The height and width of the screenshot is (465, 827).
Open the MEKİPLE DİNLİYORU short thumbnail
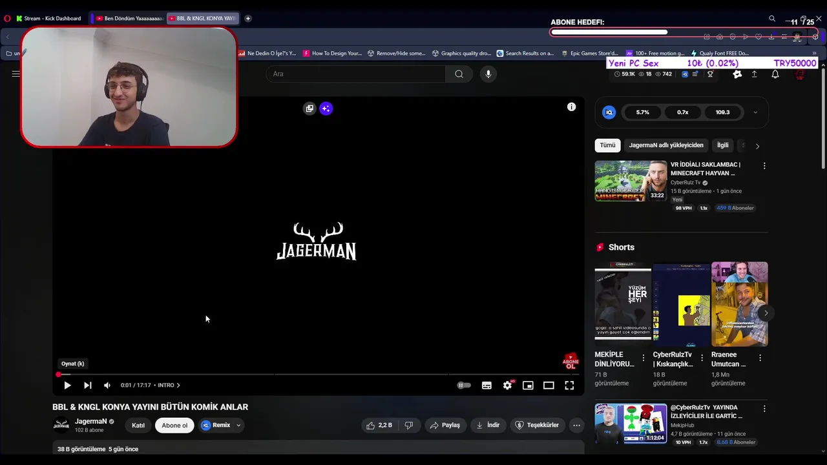[623, 304]
